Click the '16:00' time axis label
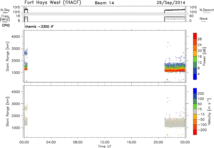214x148 pixels. pyautogui.click(x=131, y=142)
